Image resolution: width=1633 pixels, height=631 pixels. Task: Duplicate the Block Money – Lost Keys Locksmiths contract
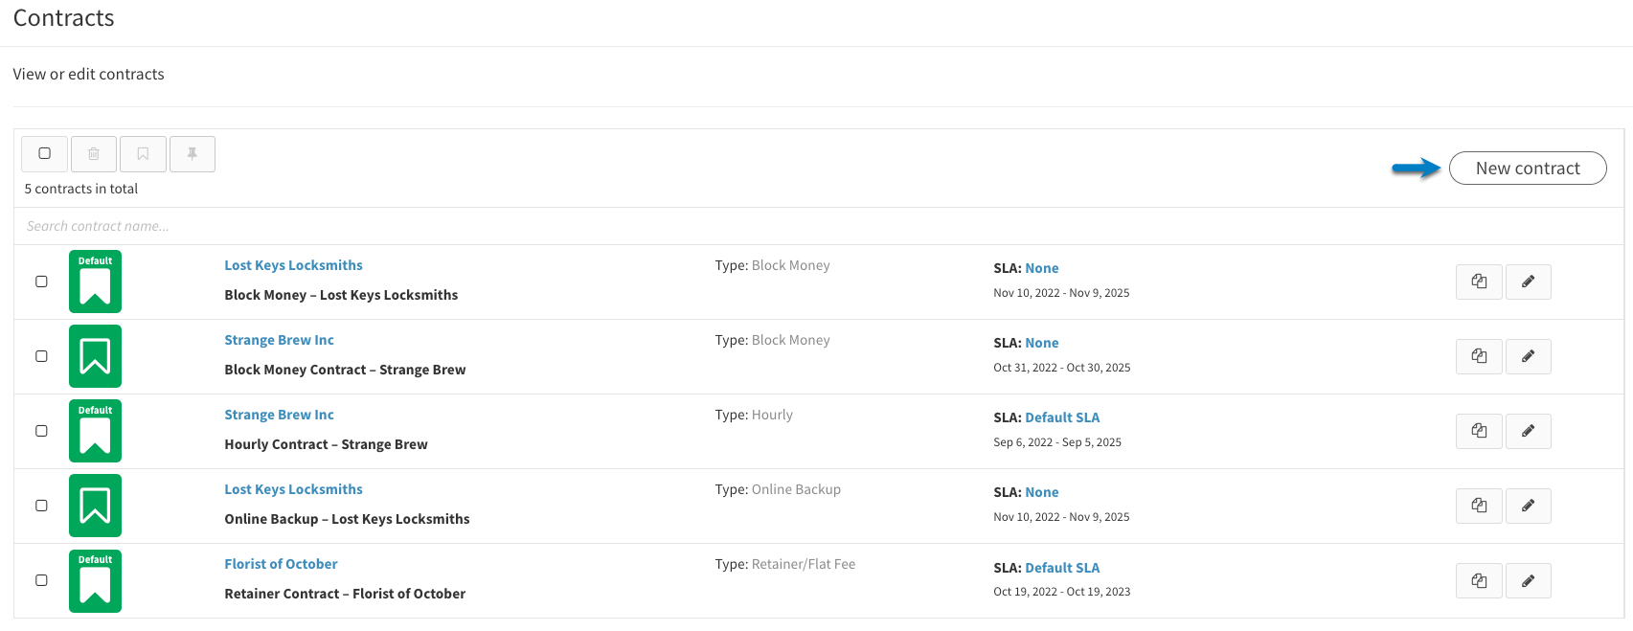[x=1479, y=282]
